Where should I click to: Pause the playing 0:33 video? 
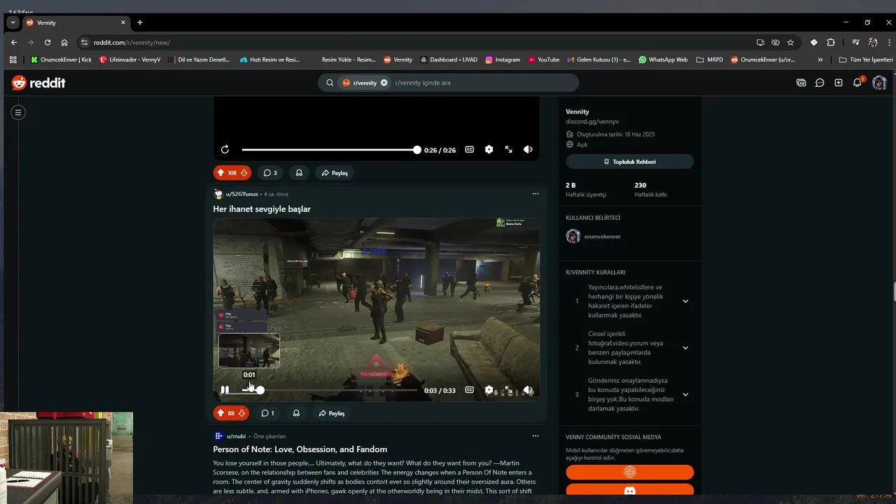pos(225,390)
